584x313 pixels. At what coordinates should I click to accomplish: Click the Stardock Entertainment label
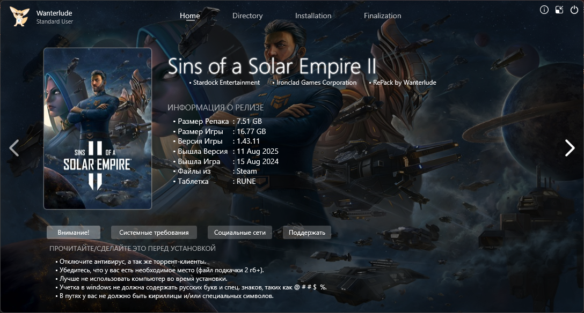pyautogui.click(x=227, y=83)
